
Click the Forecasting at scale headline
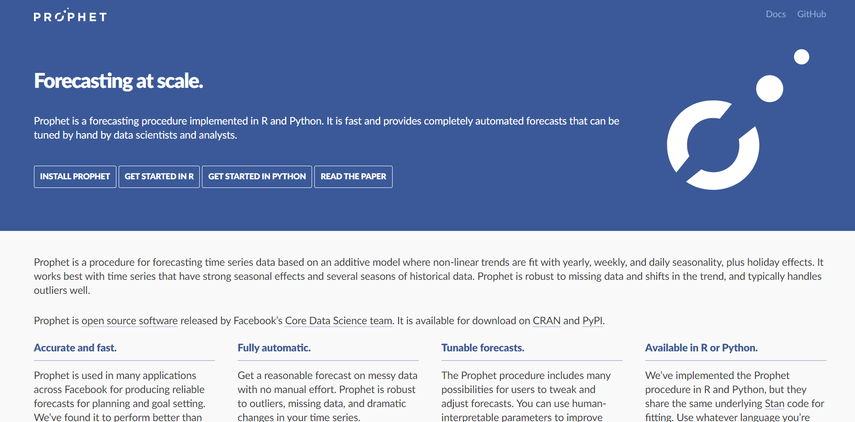pos(119,81)
